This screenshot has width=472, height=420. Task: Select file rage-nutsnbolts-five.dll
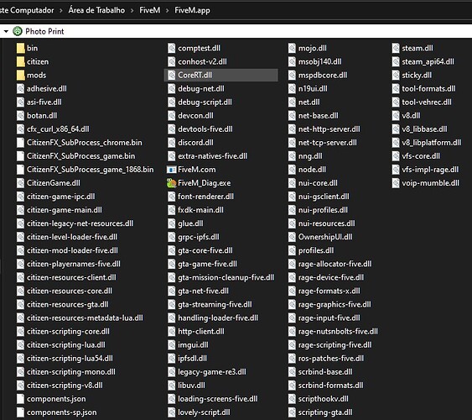pyautogui.click(x=338, y=332)
